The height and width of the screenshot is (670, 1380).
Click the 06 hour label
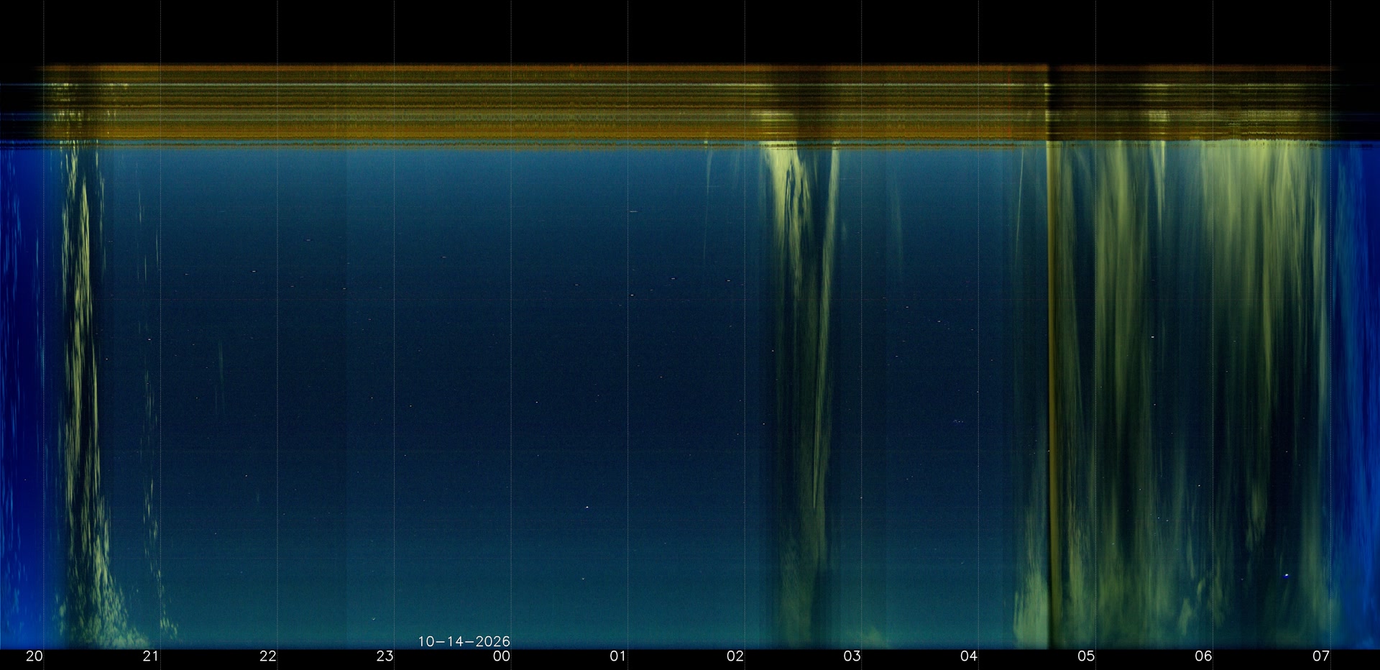coord(1203,656)
